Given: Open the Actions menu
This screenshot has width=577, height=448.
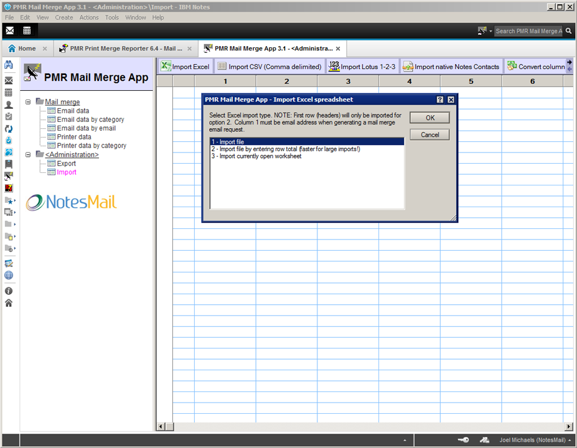Looking at the screenshot, I should click(89, 17).
